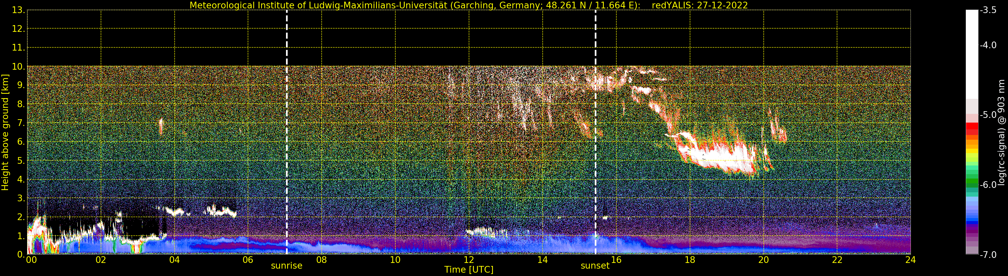Image resolution: width=1008 pixels, height=276 pixels.
Task: Click the 'sunset' label below the axis
Action: coord(595,266)
